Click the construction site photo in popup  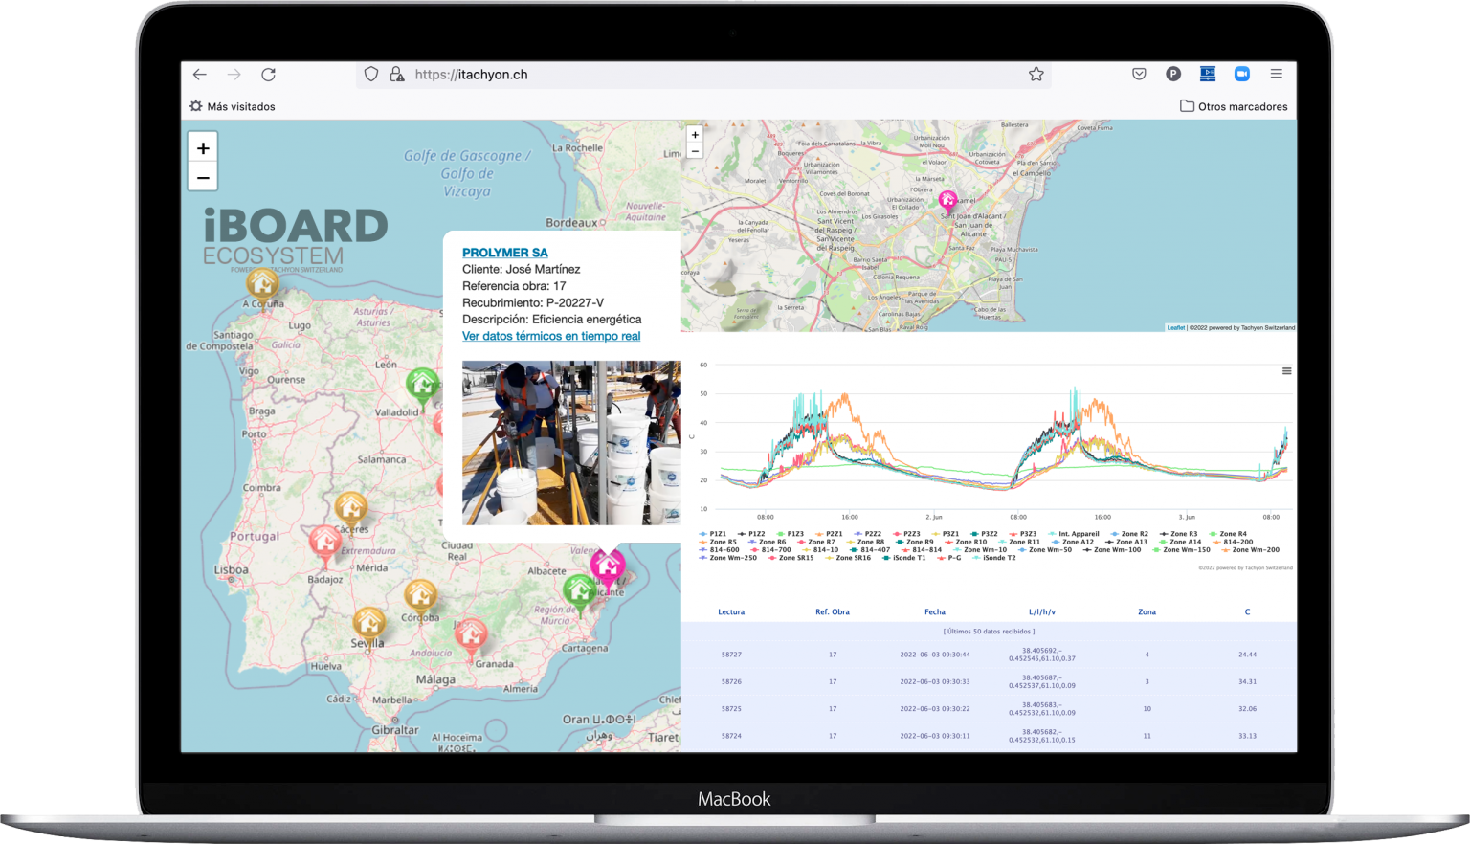point(571,442)
